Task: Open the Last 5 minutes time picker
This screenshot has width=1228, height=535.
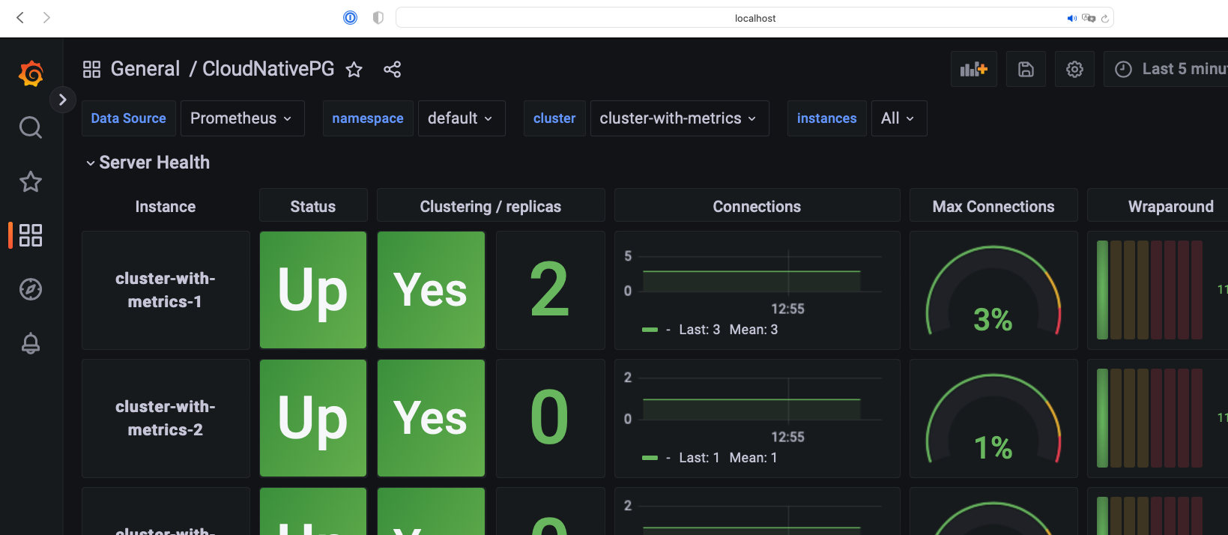Action: (1166, 69)
